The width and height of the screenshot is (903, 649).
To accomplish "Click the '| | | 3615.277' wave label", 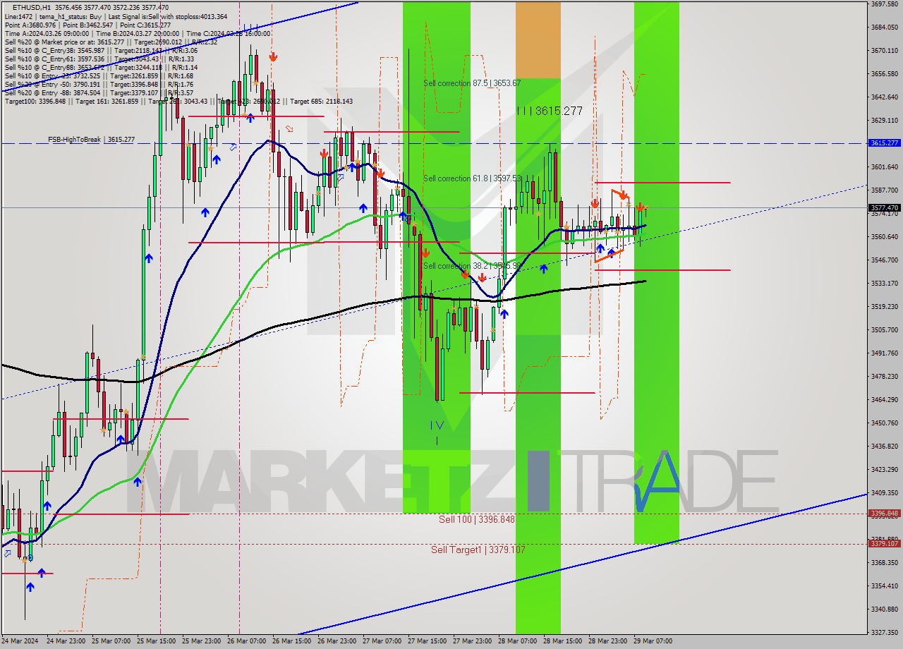I will pyautogui.click(x=550, y=111).
